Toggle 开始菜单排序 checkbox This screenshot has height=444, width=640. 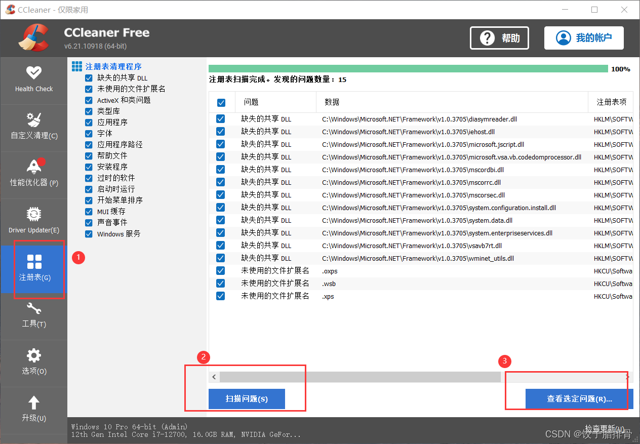click(89, 200)
